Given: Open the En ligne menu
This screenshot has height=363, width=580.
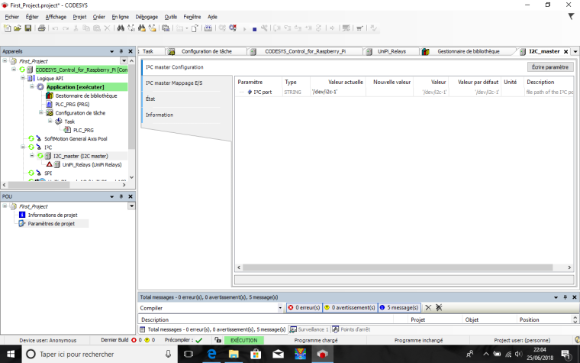Looking at the screenshot, I should [121, 17].
